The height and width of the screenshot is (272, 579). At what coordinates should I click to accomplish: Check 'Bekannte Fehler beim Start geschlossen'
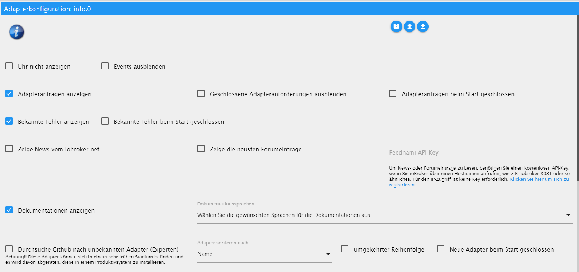pyautogui.click(x=105, y=121)
